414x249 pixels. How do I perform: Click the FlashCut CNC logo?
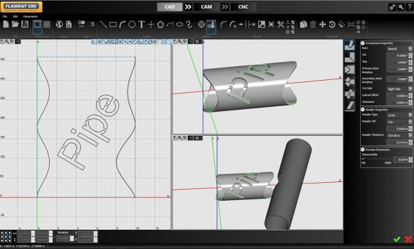click(x=21, y=7)
